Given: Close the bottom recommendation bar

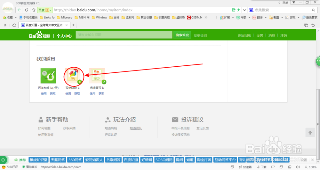Looking at the screenshot, I should 312,160.
